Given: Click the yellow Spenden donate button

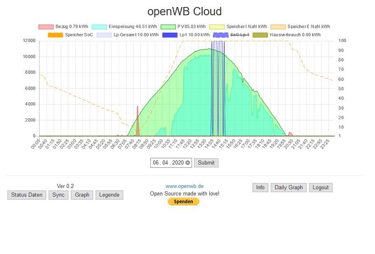Looking at the screenshot, I should click(x=183, y=202).
